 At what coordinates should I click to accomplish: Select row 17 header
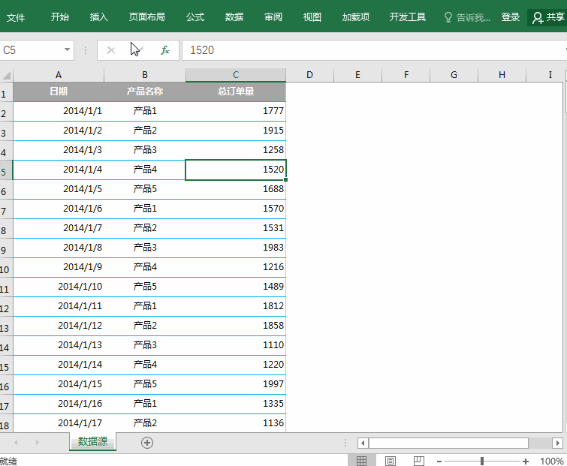(6, 404)
